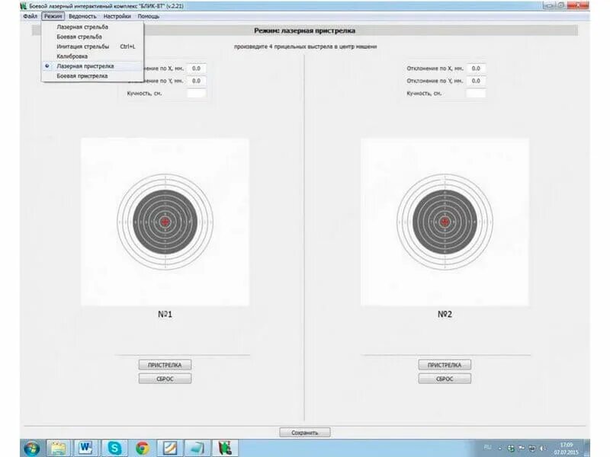This screenshot has width=610, height=457.
Task: Click ПРИСТРЕЛКА button under target №1
Action: click(165, 365)
